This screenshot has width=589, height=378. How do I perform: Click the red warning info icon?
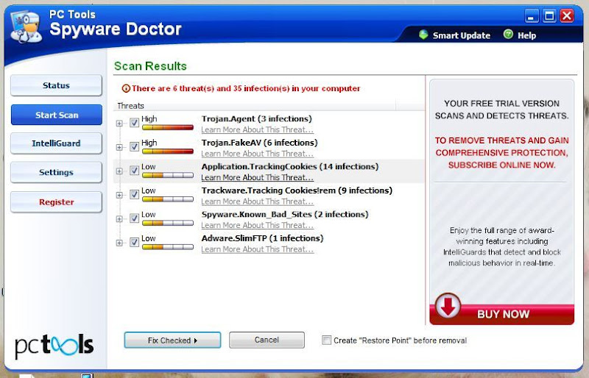point(126,88)
